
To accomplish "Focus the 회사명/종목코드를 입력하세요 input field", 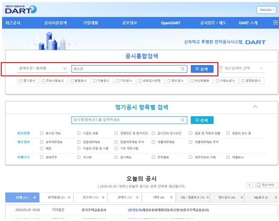I will click(x=129, y=120).
